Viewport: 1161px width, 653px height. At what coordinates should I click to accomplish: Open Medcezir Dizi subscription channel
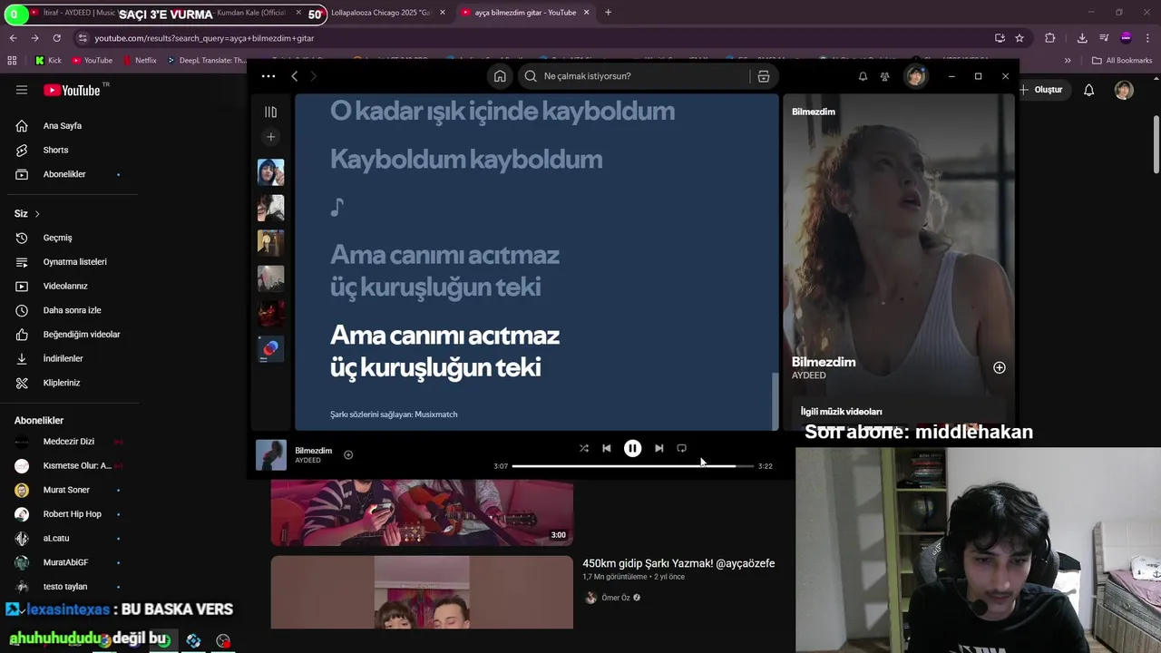[69, 442]
